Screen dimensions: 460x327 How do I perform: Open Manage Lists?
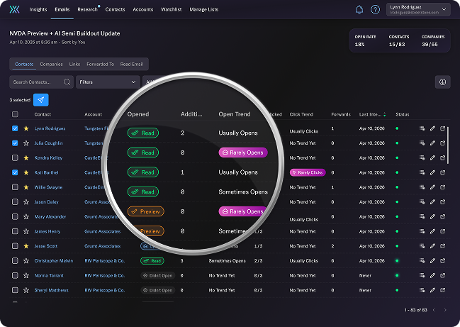click(x=204, y=9)
